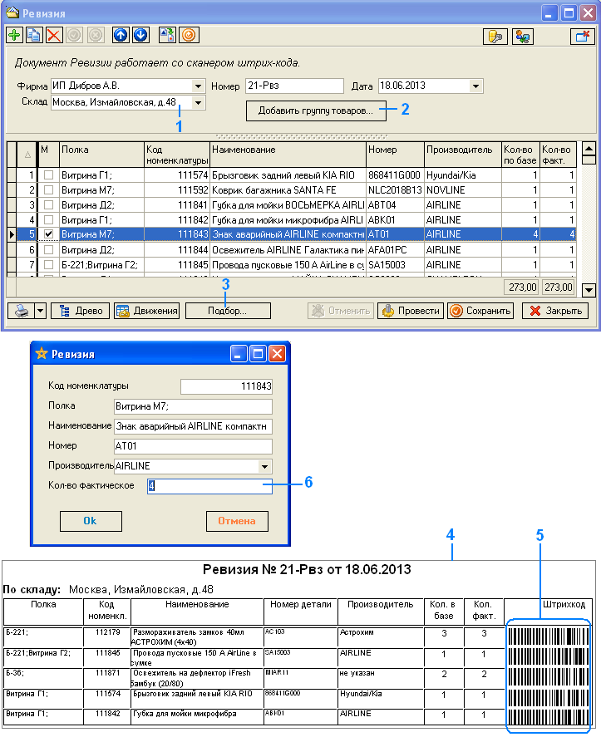
Task: Open the printer button dropdown arrow
Action: tap(41, 311)
